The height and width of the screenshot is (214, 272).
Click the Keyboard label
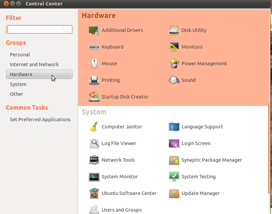pyautogui.click(x=113, y=47)
